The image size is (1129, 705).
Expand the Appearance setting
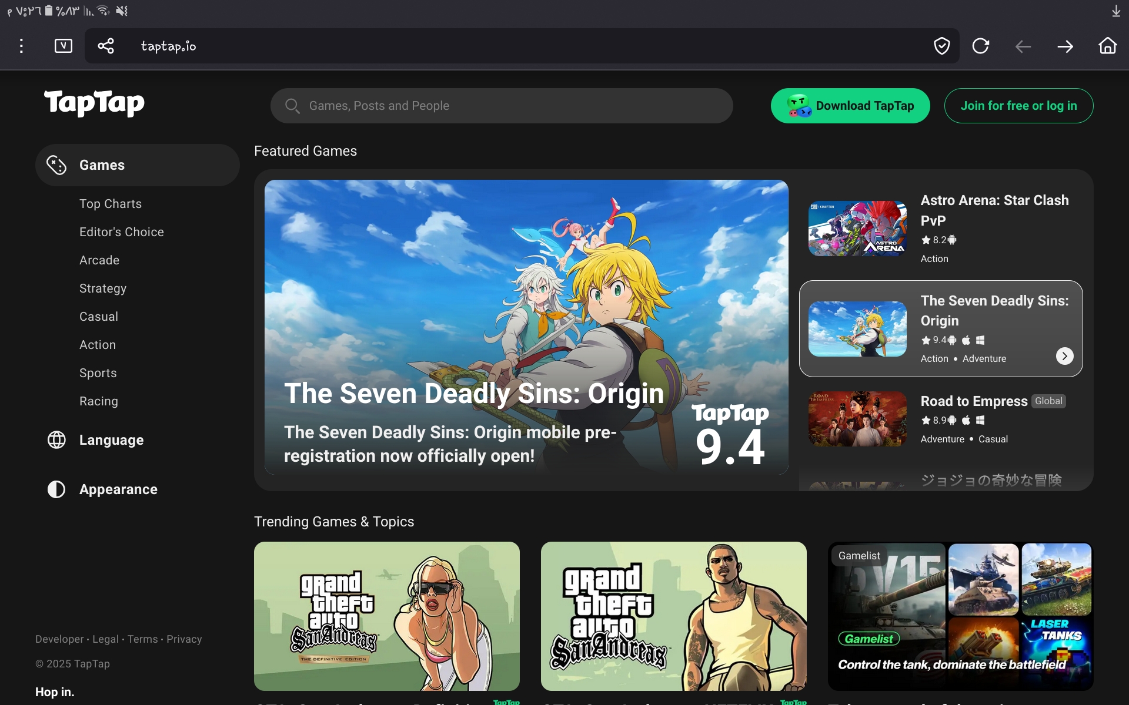(118, 489)
